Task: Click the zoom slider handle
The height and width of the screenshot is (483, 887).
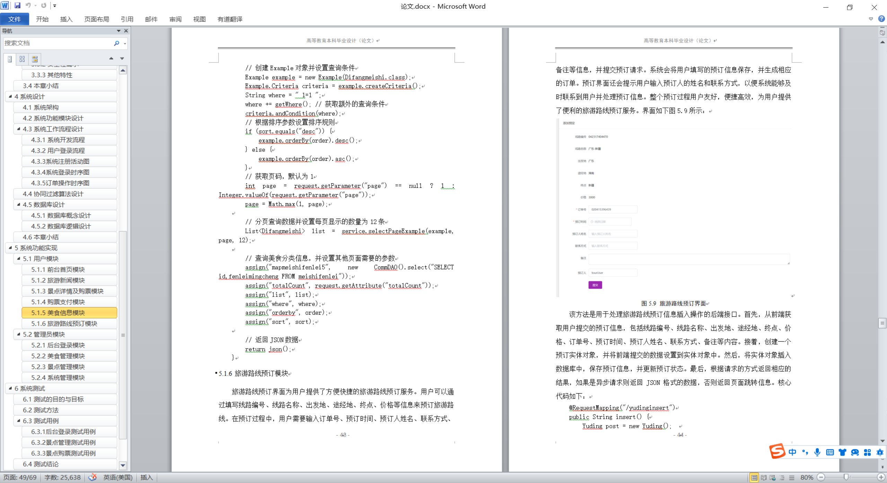Action: click(846, 477)
